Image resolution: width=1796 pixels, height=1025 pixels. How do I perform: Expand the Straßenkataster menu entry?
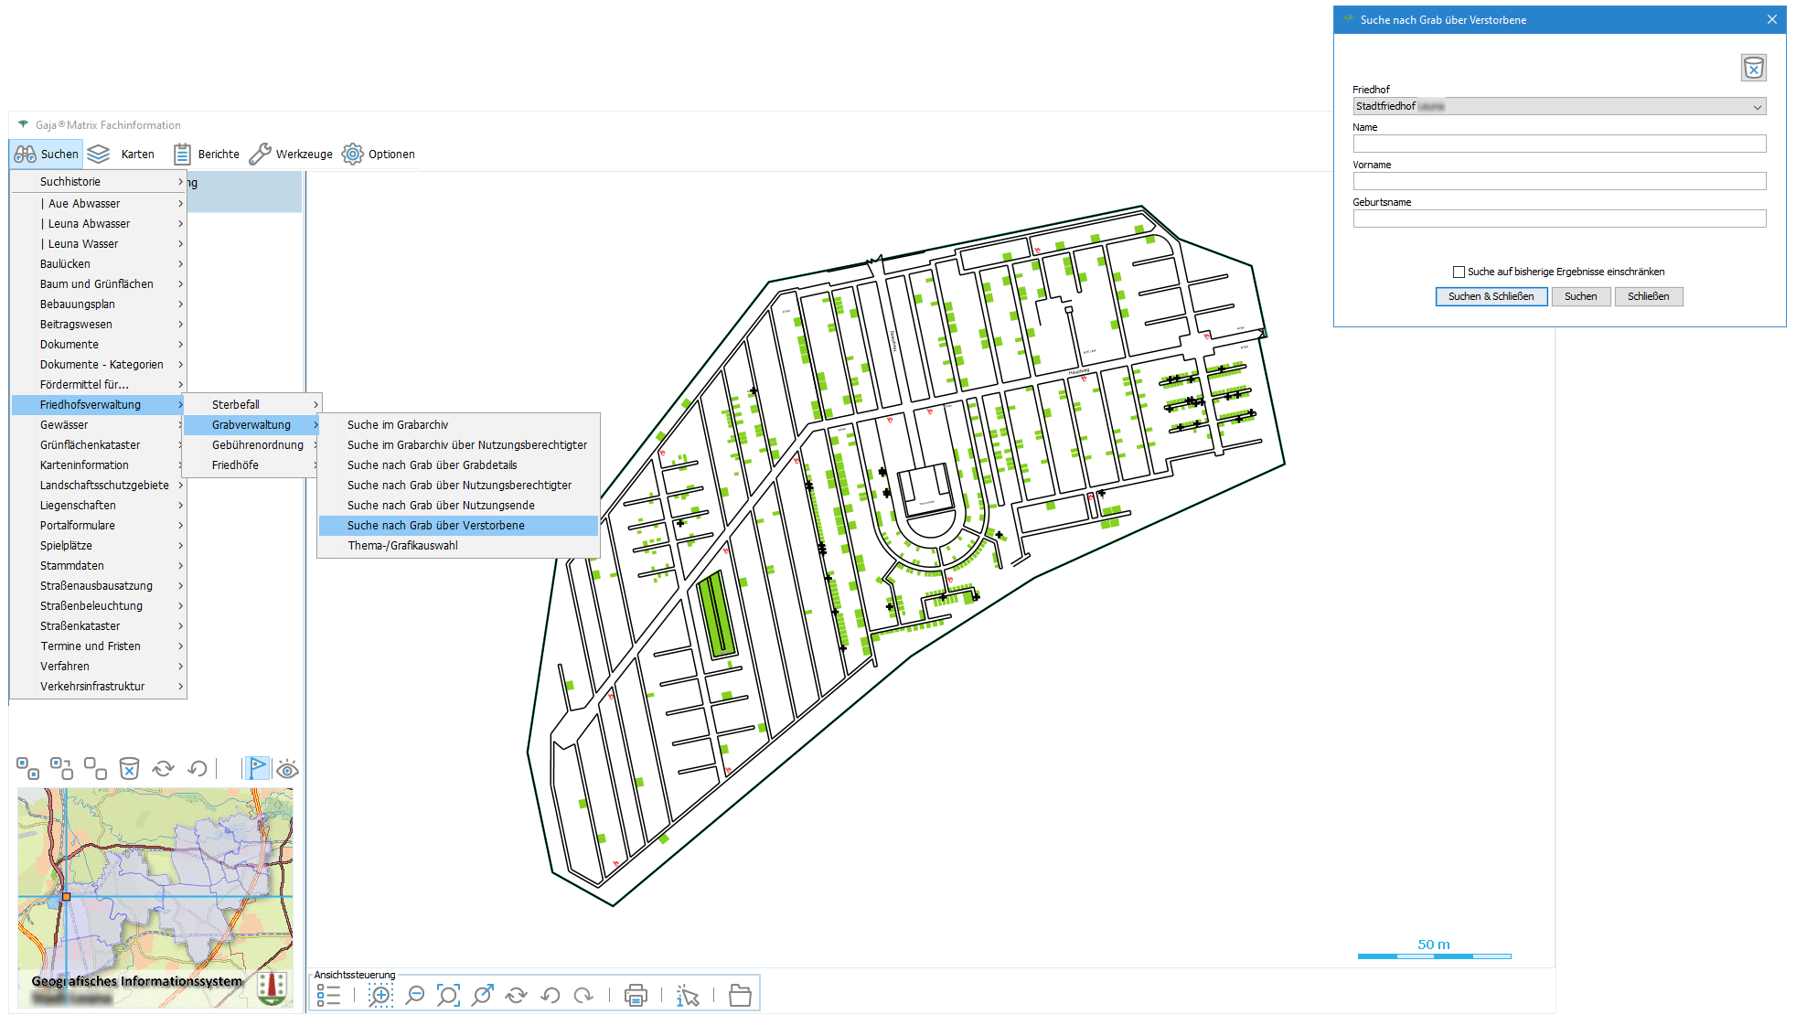(80, 626)
